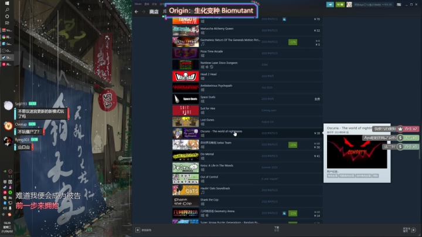422x237 pixels.
Task: Click the Bluetooth tray icon
Action: (5, 203)
